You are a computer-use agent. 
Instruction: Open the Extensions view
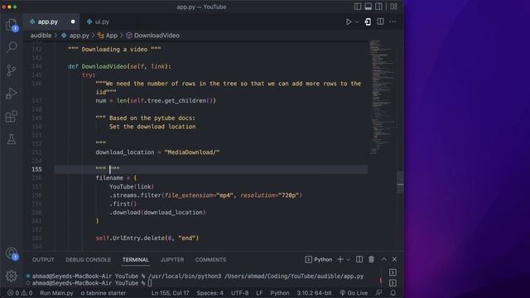[x=12, y=116]
